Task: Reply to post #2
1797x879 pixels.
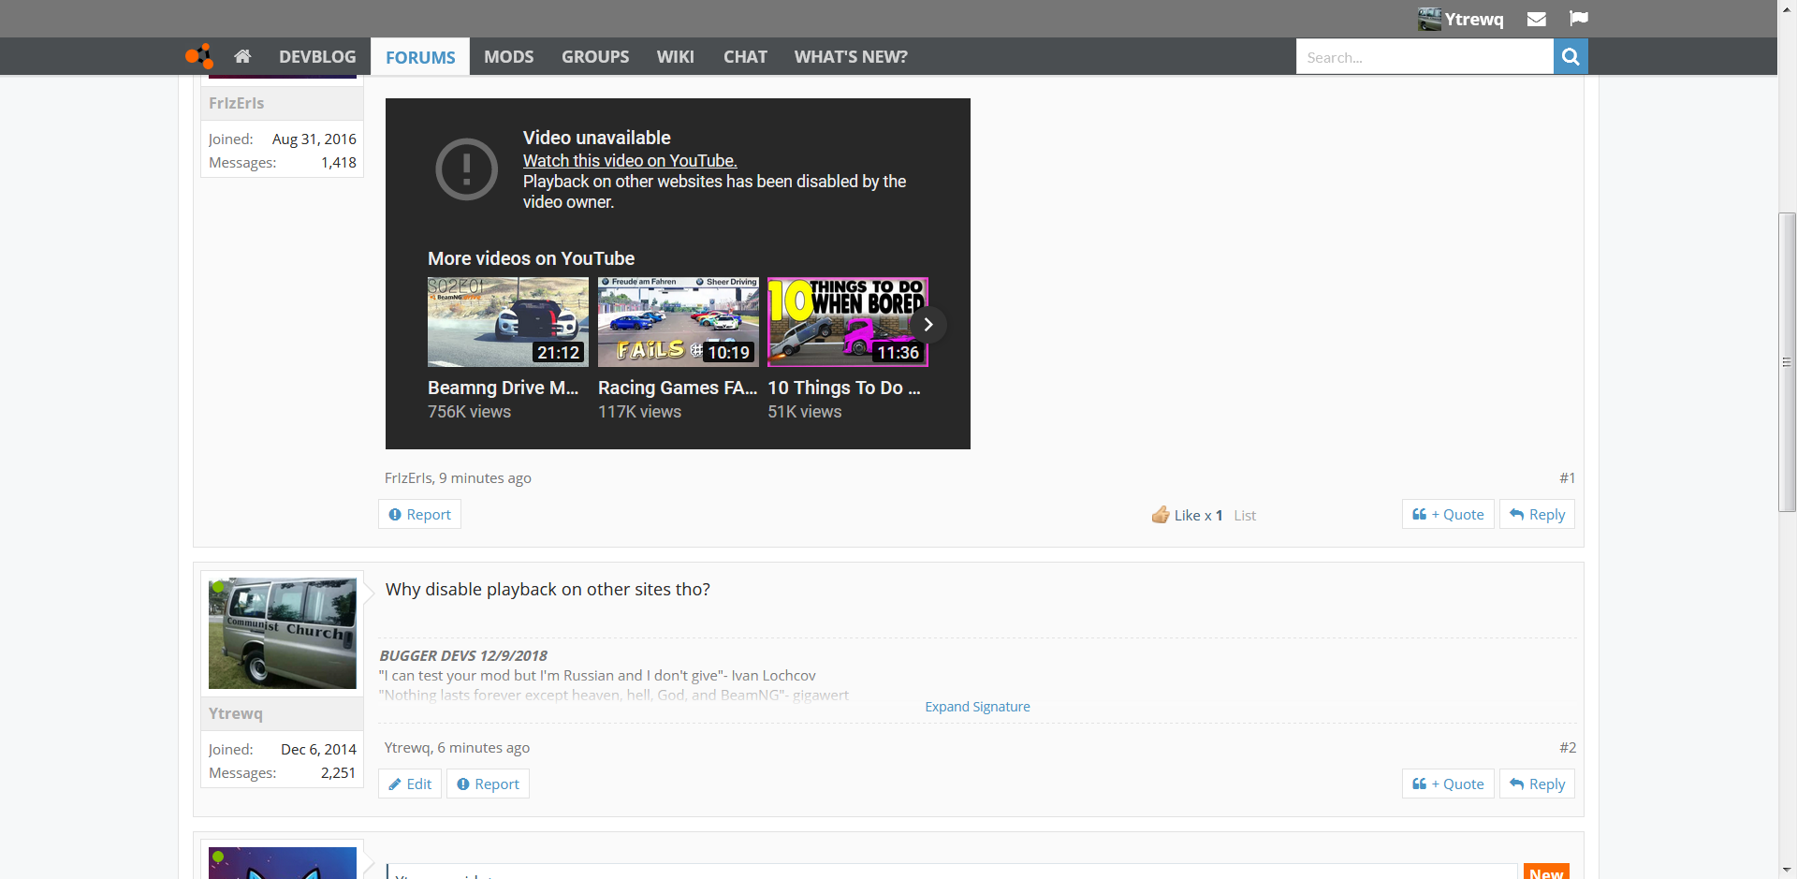Action: [x=1537, y=784]
